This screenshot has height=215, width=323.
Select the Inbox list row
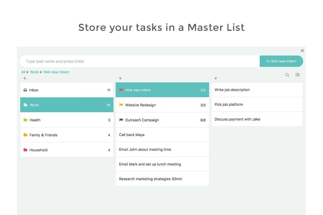click(67, 90)
